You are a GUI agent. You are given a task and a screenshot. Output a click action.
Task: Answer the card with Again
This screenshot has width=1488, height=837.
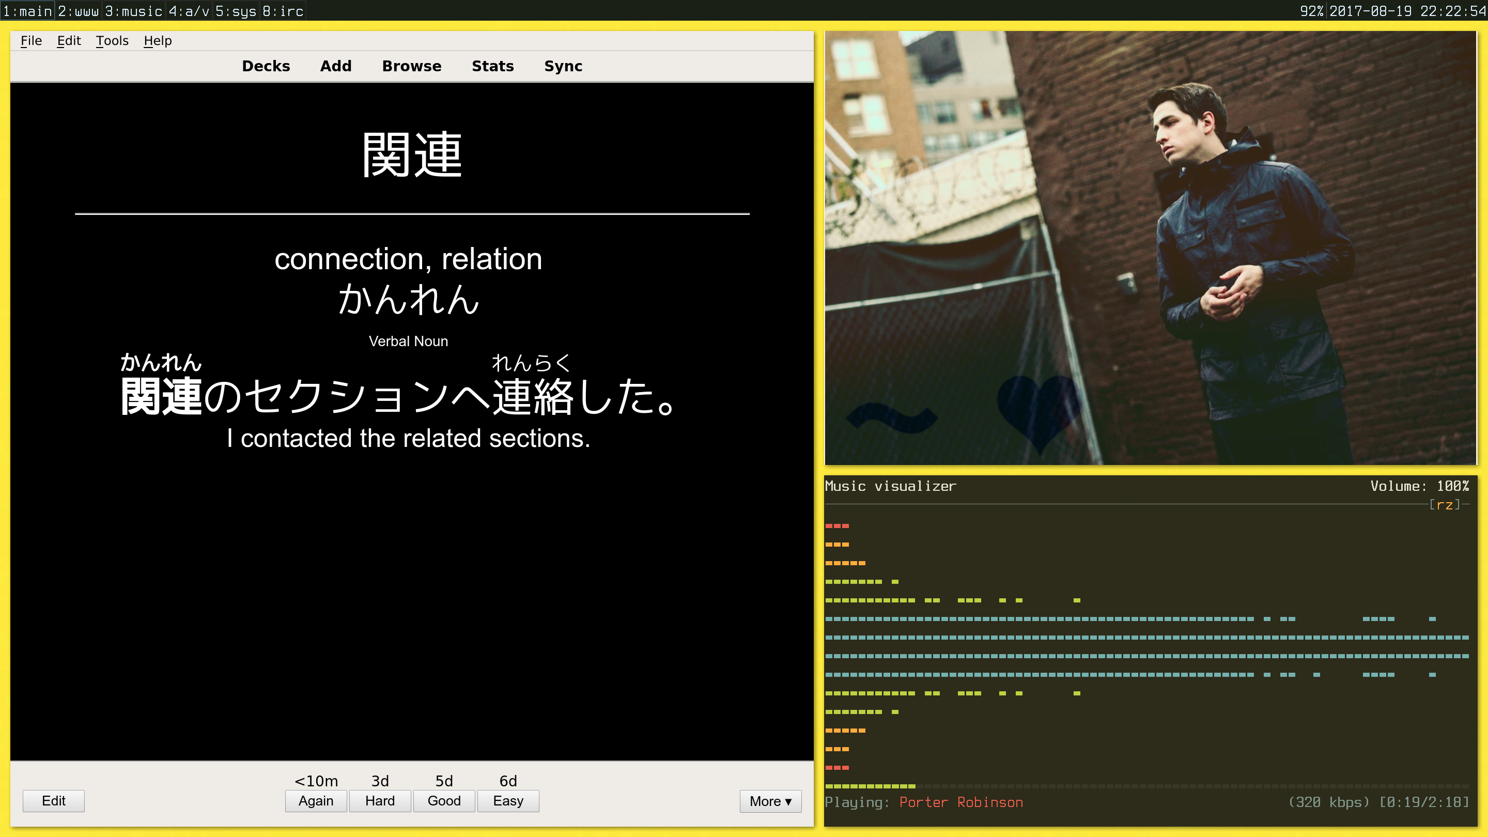[315, 801]
